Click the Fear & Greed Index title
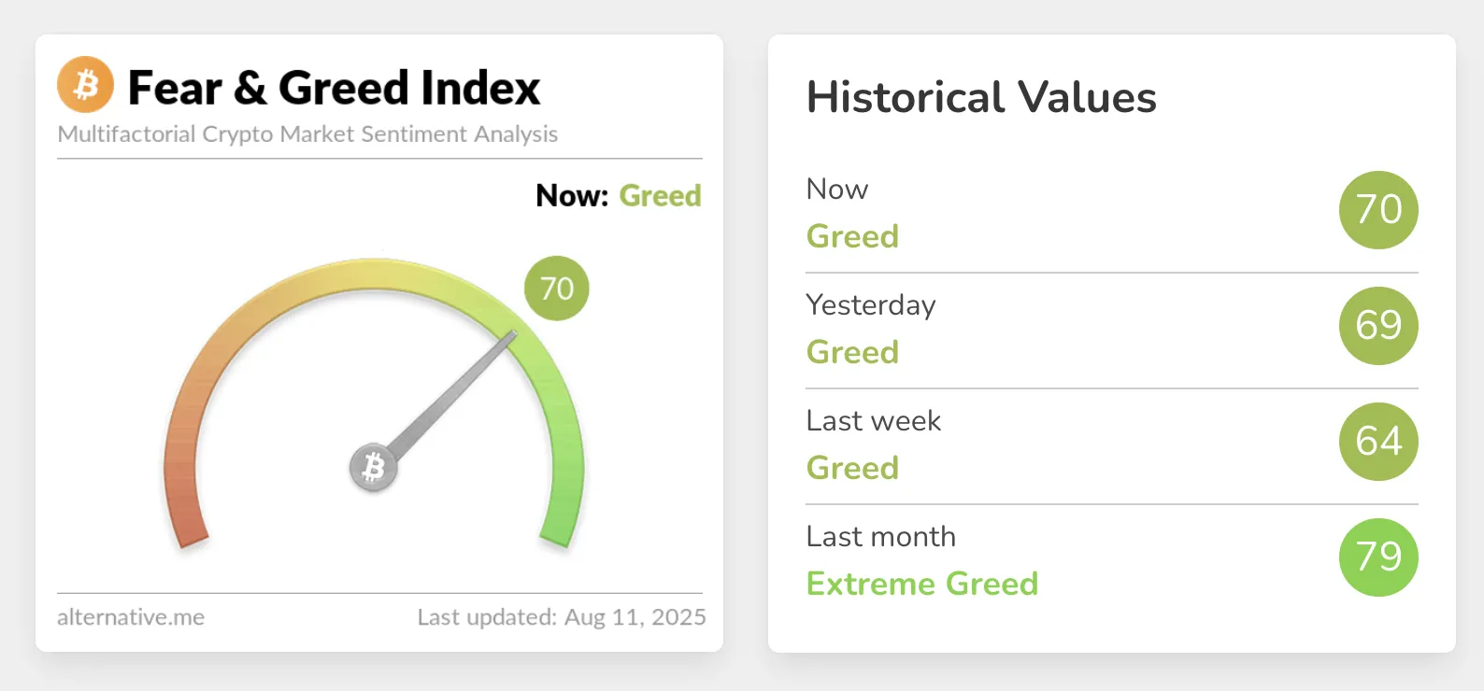The width and height of the screenshot is (1484, 691). tap(334, 89)
